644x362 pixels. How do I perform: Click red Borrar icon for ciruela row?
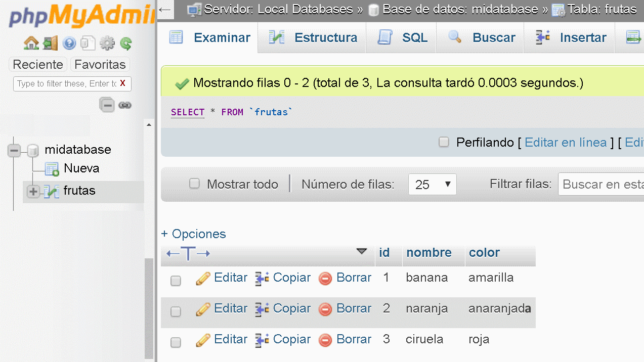[325, 340]
